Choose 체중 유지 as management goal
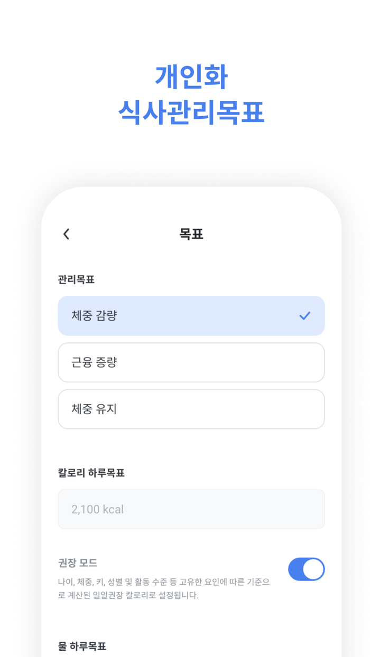Image resolution: width=370 pixels, height=657 pixels. coord(191,409)
